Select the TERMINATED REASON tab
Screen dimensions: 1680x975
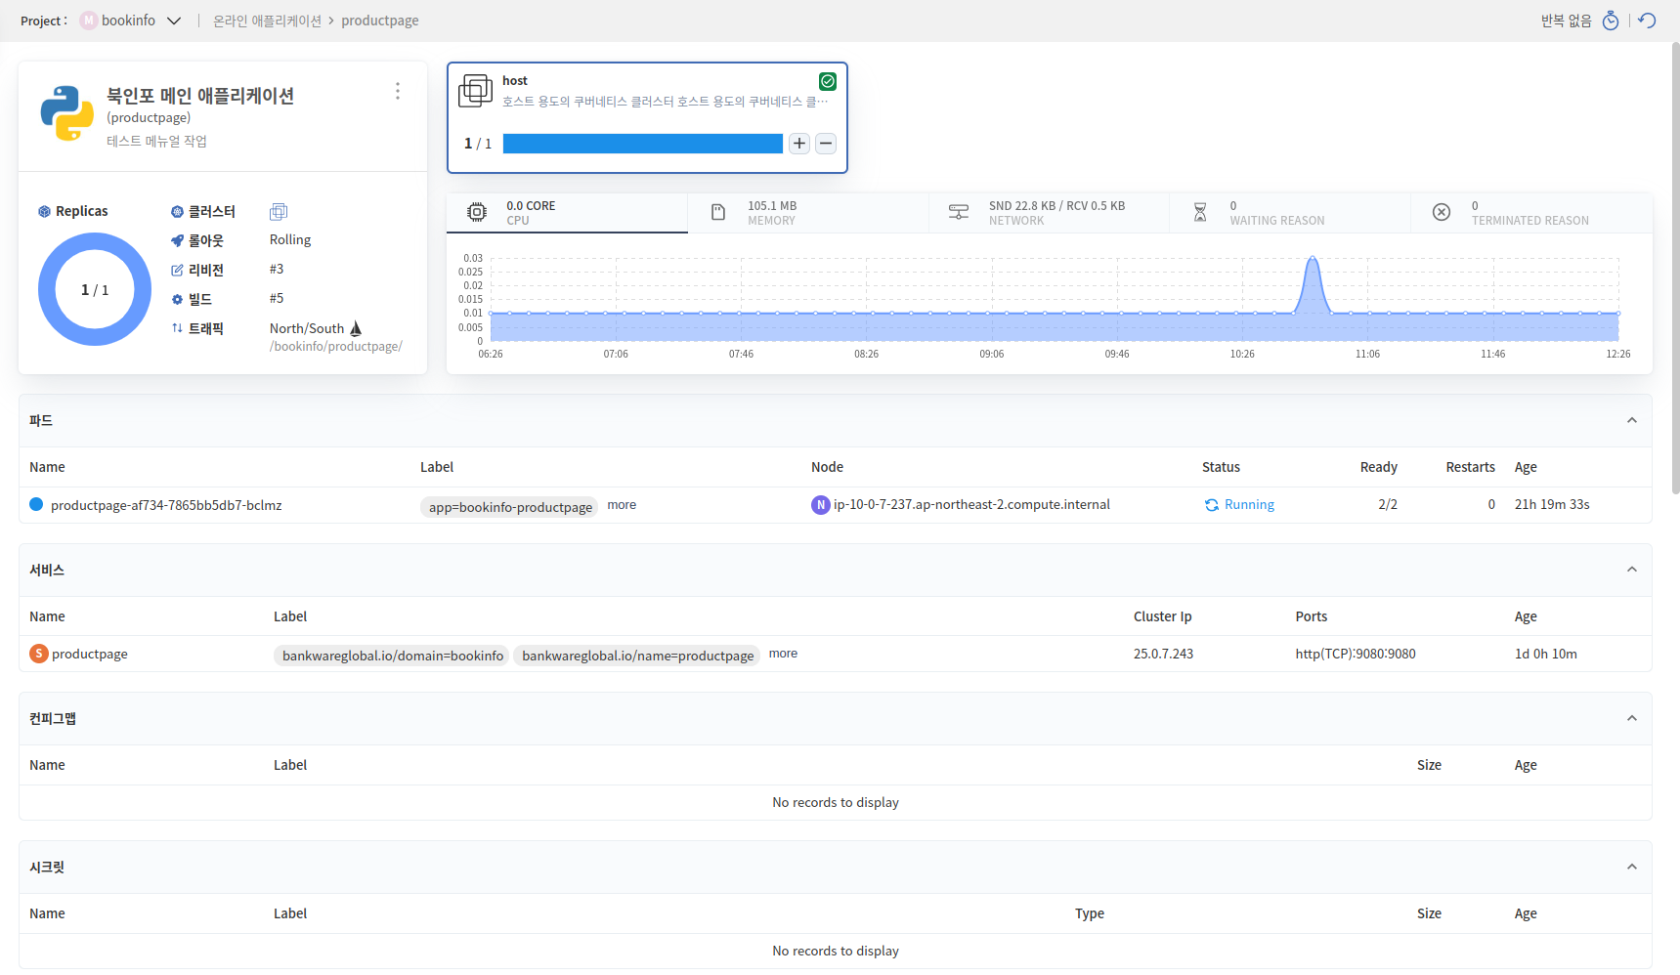pos(1531,213)
